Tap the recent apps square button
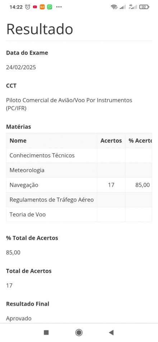The width and height of the screenshot is (158, 342). click(x=46, y=332)
